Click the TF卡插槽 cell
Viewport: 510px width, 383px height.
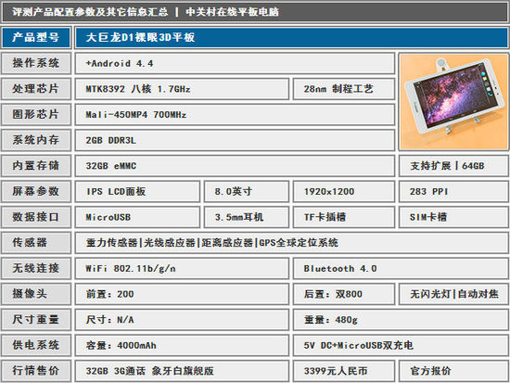click(x=344, y=217)
